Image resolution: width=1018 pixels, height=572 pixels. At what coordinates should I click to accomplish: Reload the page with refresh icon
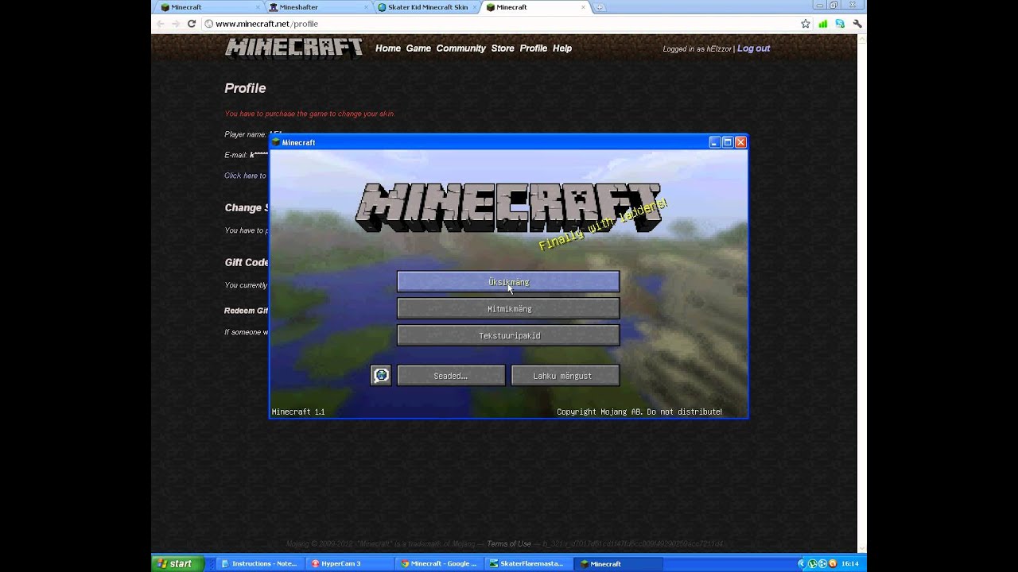192,24
